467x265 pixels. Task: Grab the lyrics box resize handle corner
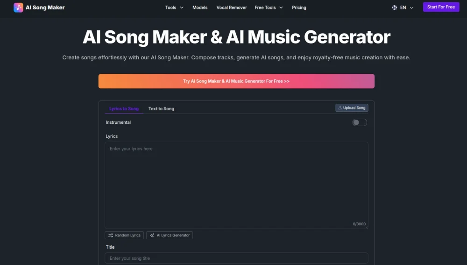pyautogui.click(x=367, y=228)
